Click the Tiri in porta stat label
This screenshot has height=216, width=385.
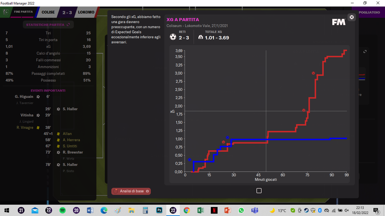tap(48, 40)
